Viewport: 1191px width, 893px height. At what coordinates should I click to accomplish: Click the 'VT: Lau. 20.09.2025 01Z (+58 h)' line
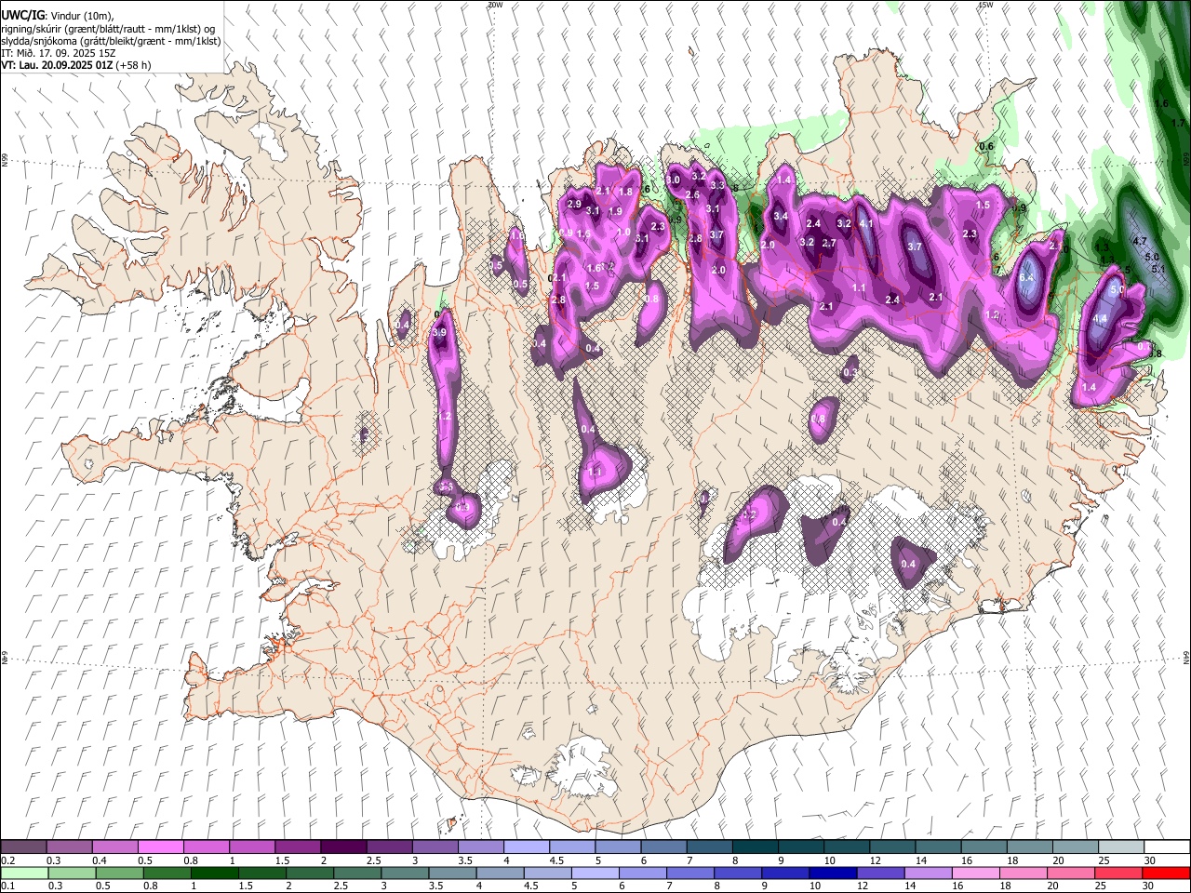(x=75, y=65)
